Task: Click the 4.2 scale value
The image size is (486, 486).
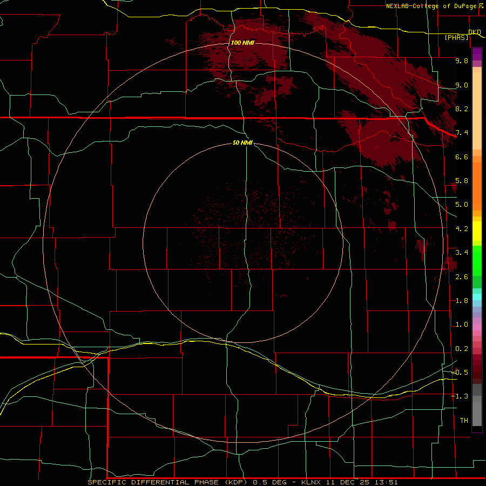Action: [x=462, y=229]
